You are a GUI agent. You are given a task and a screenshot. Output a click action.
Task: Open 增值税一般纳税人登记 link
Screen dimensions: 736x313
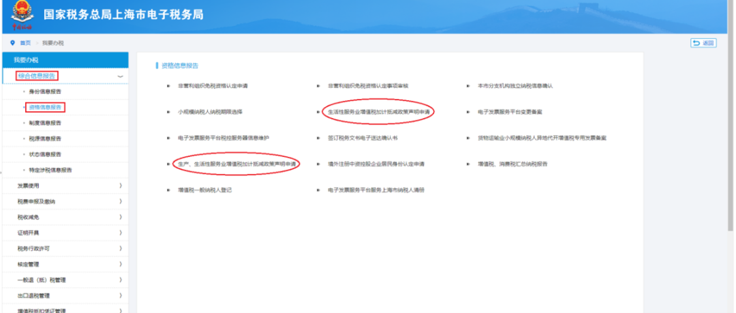click(204, 190)
